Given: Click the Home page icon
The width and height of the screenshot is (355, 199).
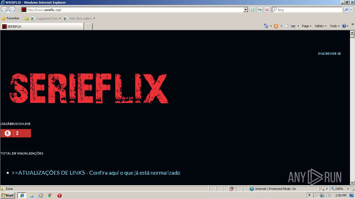Looking at the screenshot, I should click(x=266, y=26).
